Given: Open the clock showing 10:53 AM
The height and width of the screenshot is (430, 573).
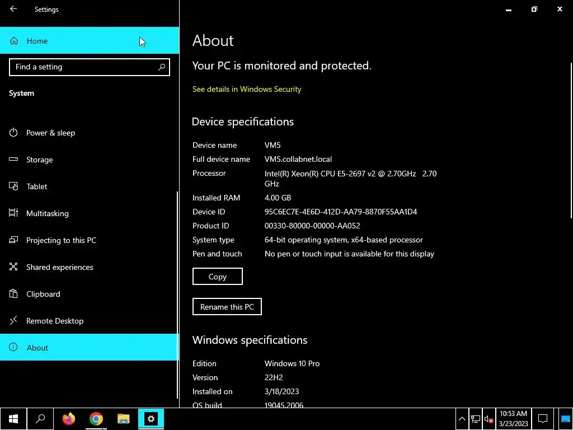Looking at the screenshot, I should (x=514, y=419).
